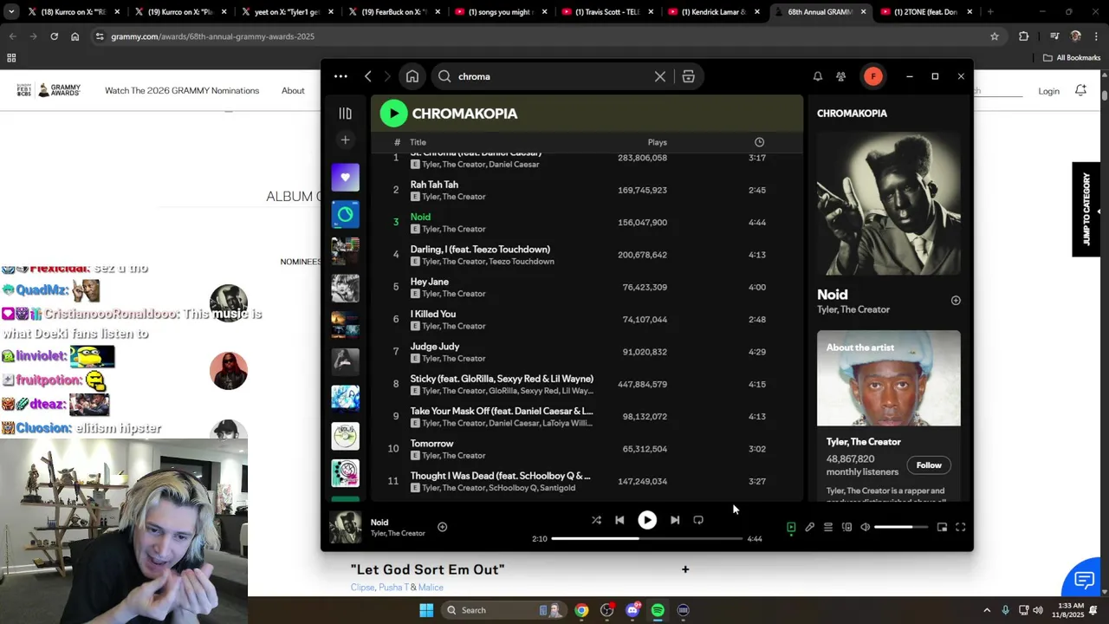This screenshot has height=624, width=1109.
Task: Open the Spotify play queue
Action: (828, 527)
